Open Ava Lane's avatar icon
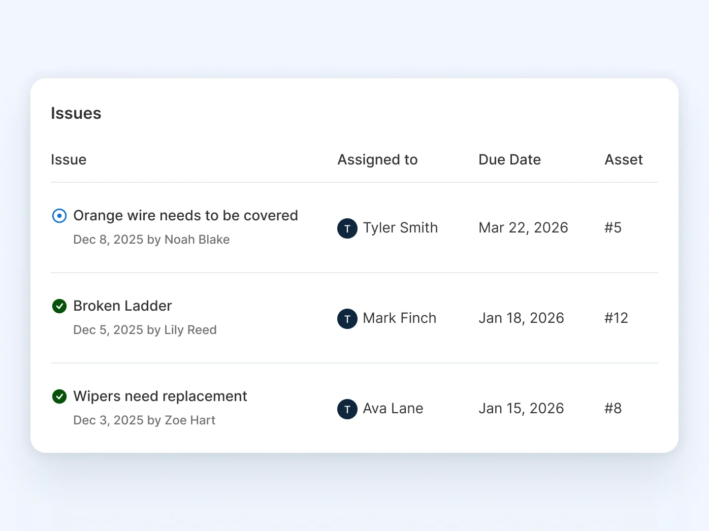 347,409
